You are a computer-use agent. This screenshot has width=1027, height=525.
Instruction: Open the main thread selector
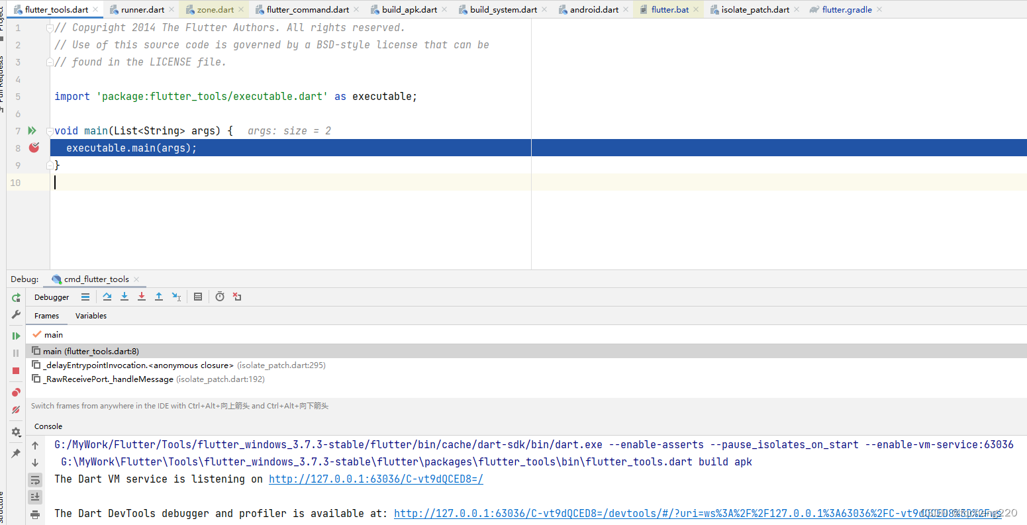point(526,334)
